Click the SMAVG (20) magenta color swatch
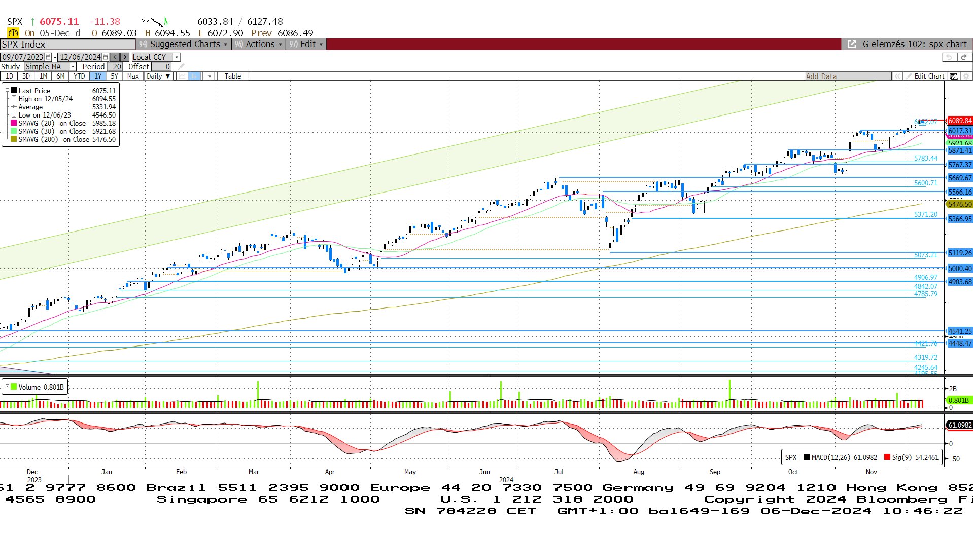The image size is (973, 539). coord(14,123)
